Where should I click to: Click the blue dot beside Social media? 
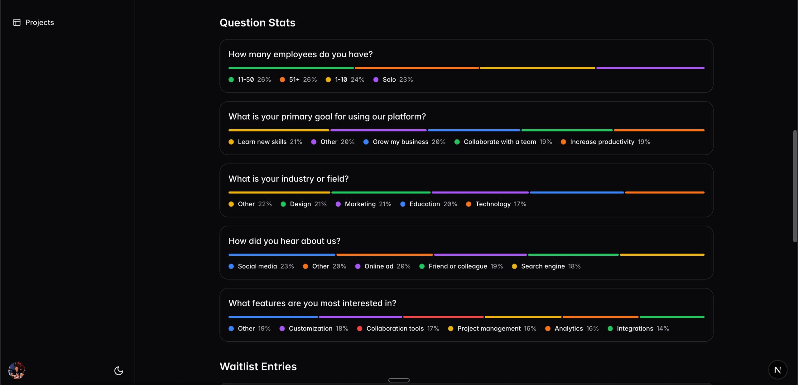231,266
